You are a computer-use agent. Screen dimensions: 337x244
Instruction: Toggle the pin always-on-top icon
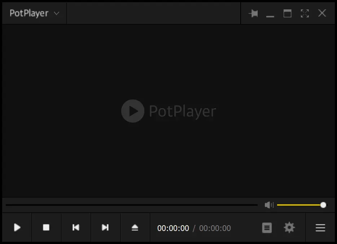253,13
